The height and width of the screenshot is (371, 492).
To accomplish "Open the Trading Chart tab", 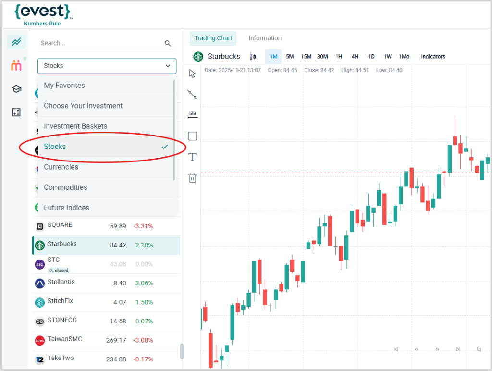I will [x=213, y=38].
